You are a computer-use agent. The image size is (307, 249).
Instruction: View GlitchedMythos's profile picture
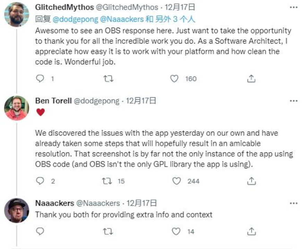[17, 15]
